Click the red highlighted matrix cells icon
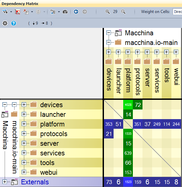 click(x=17, y=12)
